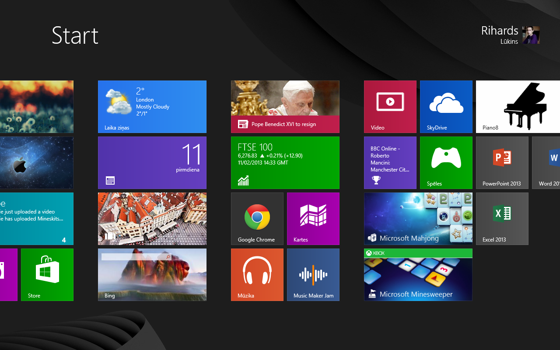Open the Store tile
The width and height of the screenshot is (560, 350).
coord(47,275)
